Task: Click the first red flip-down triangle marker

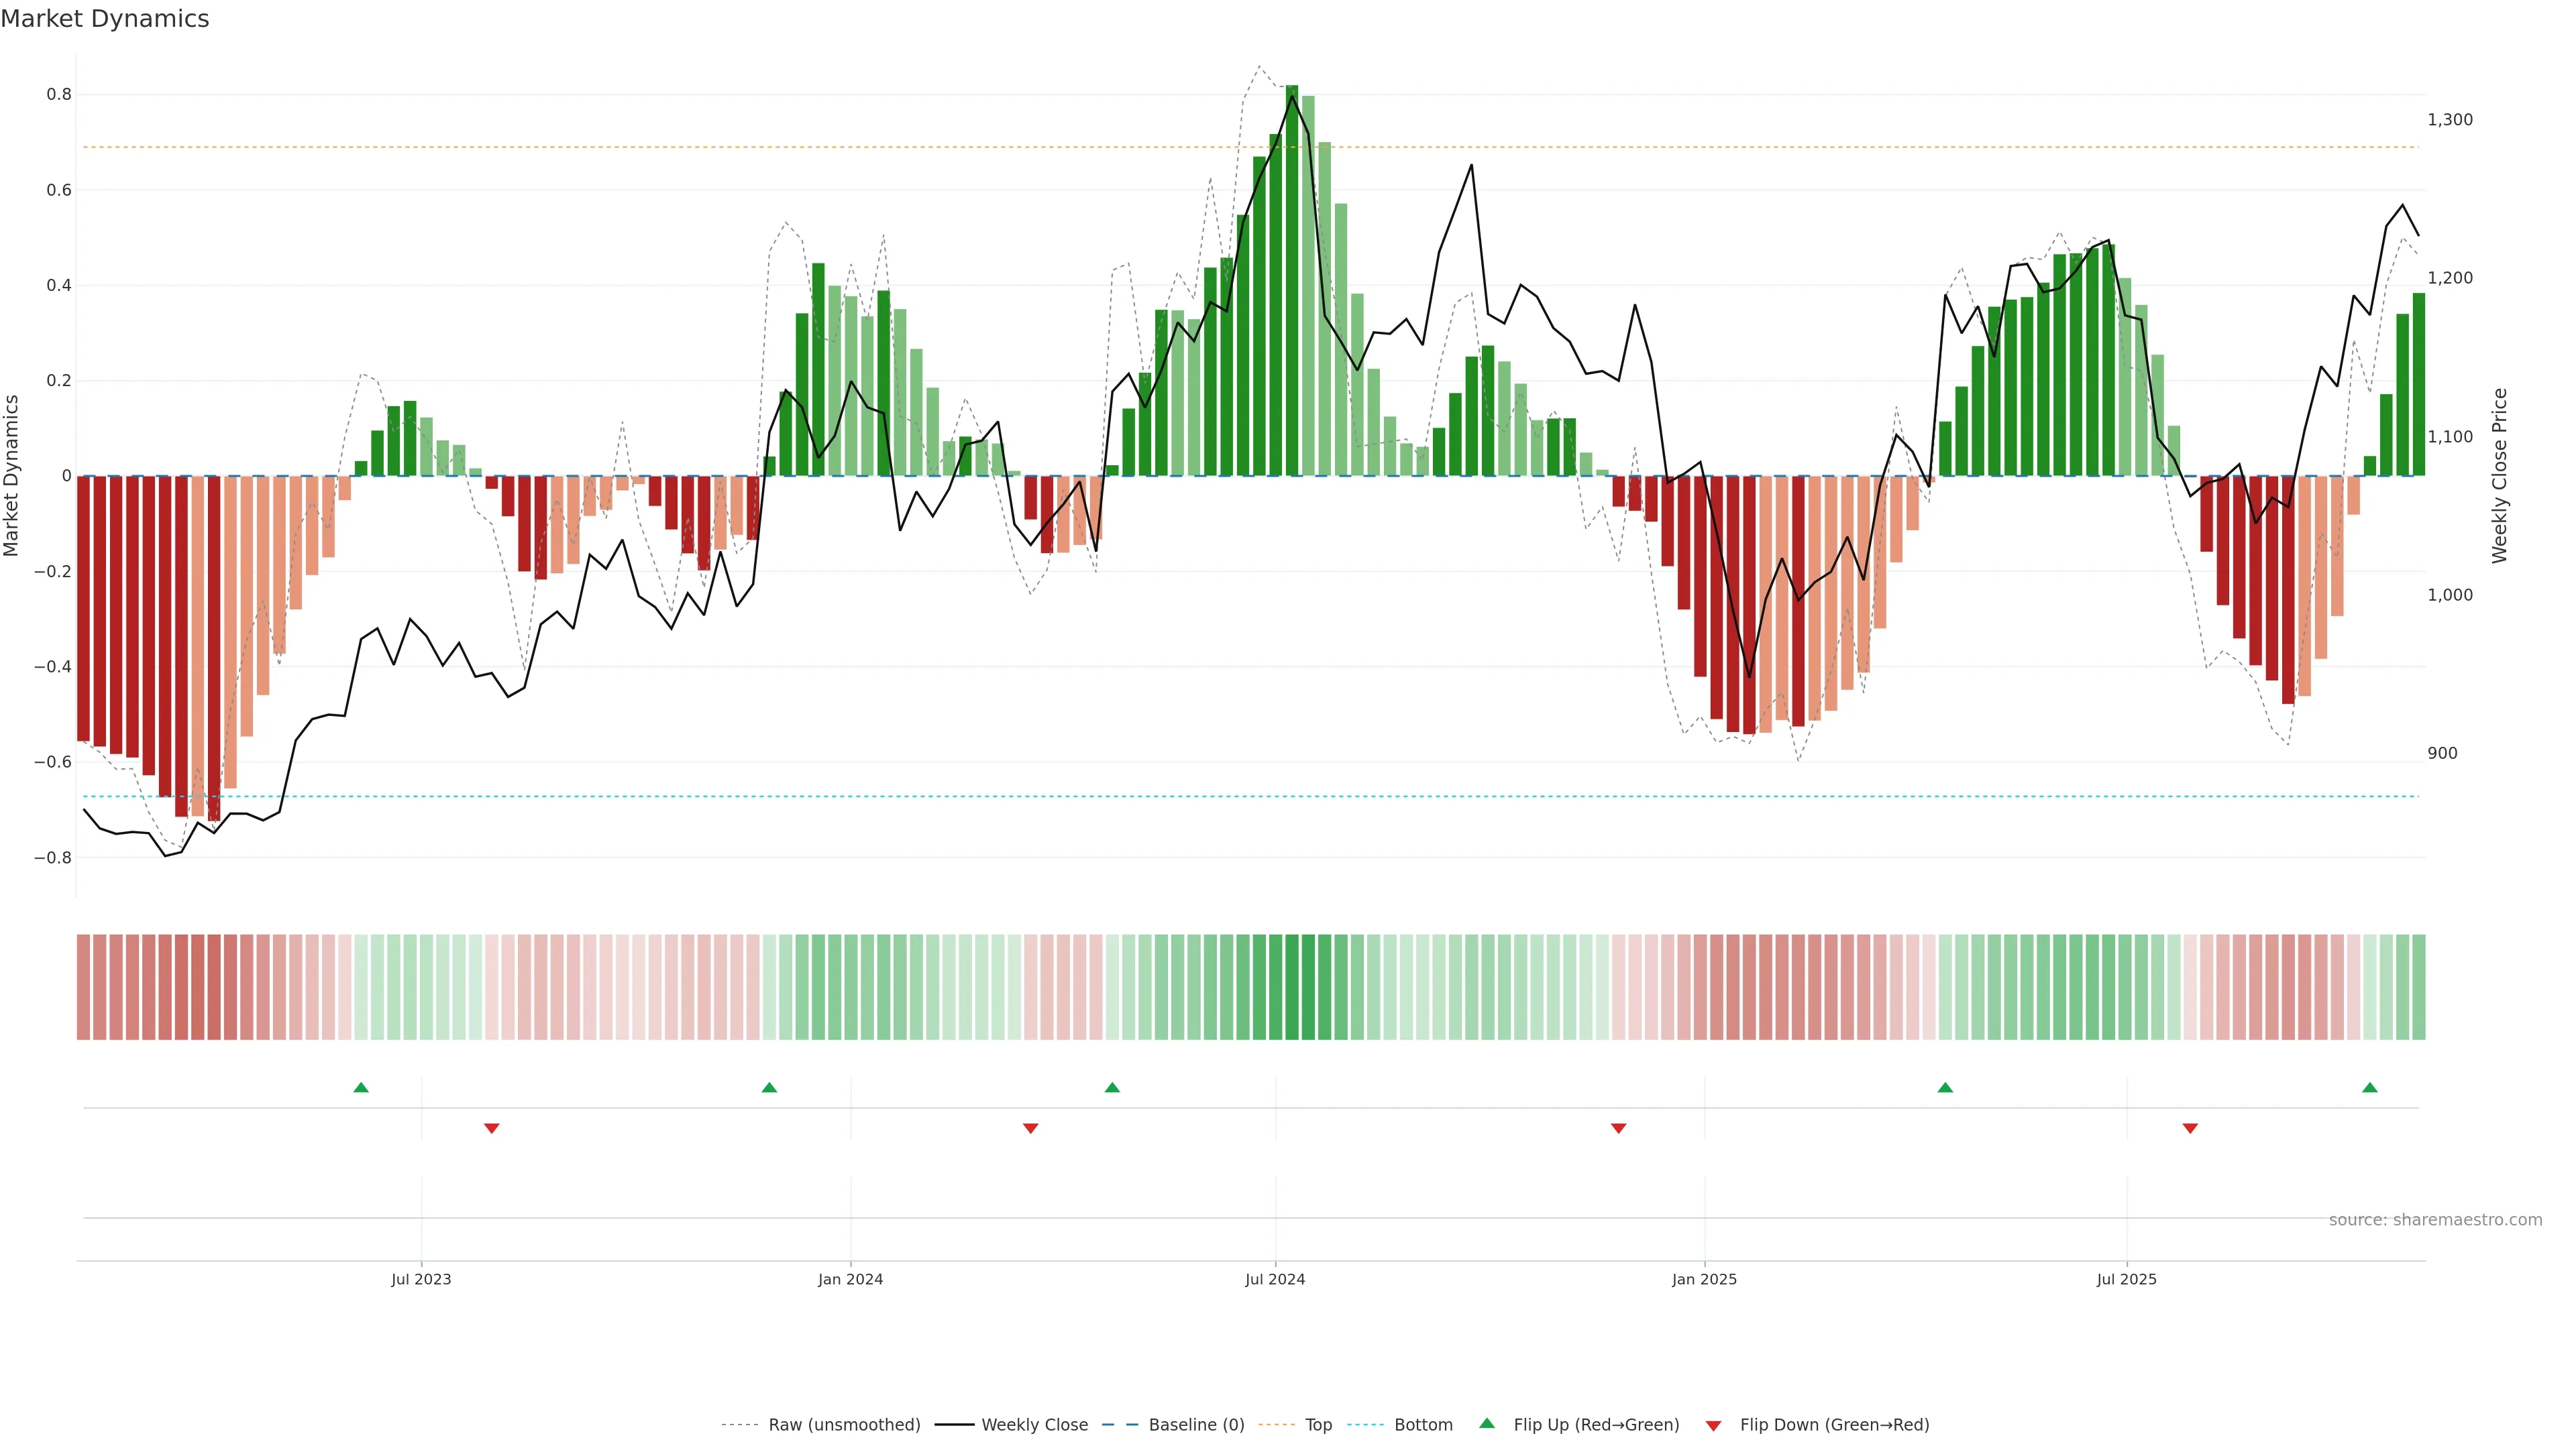Action: tap(491, 1128)
